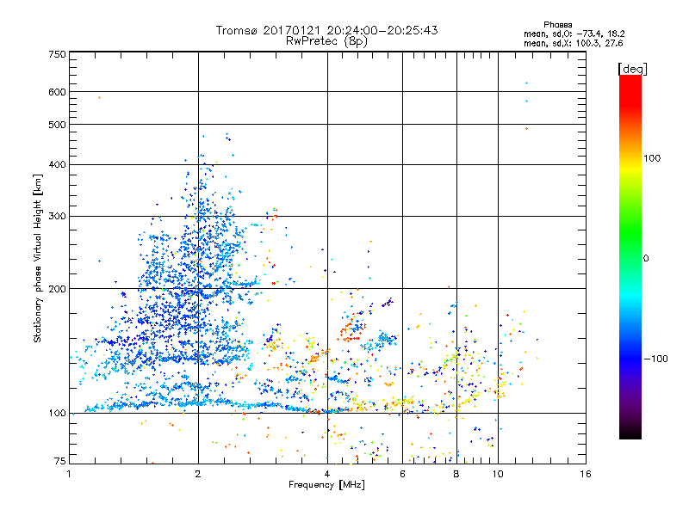Click the isolated orange point near 600 km
This screenshot has height=516, width=689.
(99, 97)
